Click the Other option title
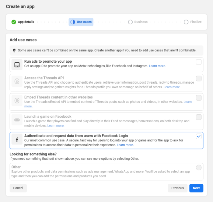This screenshot has height=202, width=213. pyautogui.click(x=16, y=167)
